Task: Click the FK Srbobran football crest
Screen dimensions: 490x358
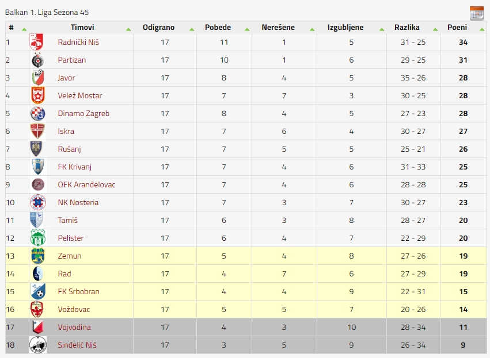Action: (38, 291)
